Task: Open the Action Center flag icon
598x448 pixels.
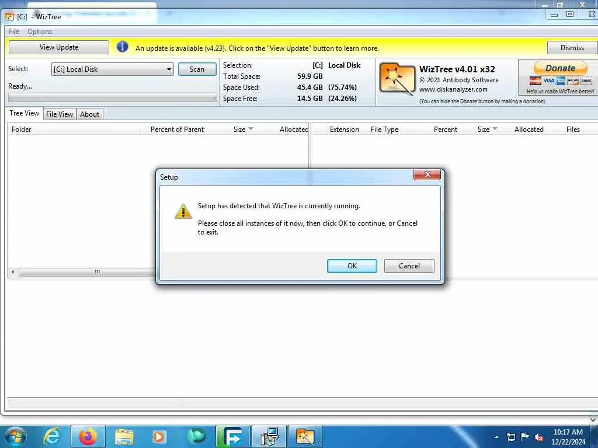Action: [525, 436]
